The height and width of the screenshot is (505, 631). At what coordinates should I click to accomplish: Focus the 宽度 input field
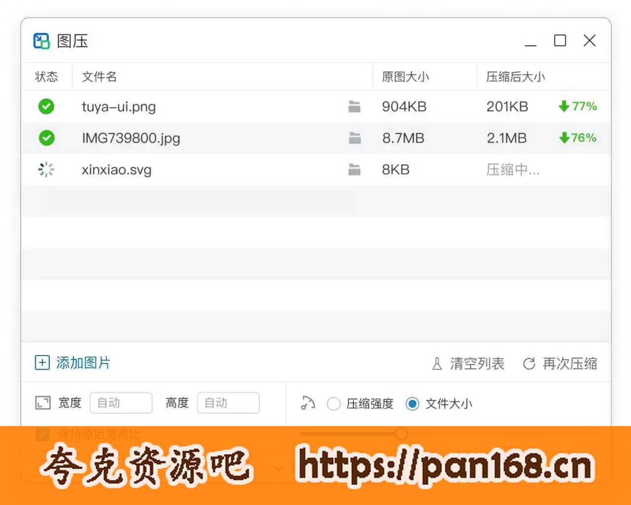pyautogui.click(x=121, y=403)
